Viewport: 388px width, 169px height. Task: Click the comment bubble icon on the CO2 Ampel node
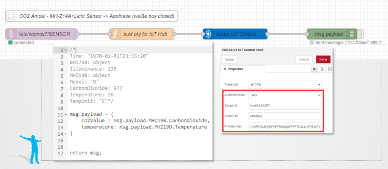pyautogui.click(x=11, y=16)
